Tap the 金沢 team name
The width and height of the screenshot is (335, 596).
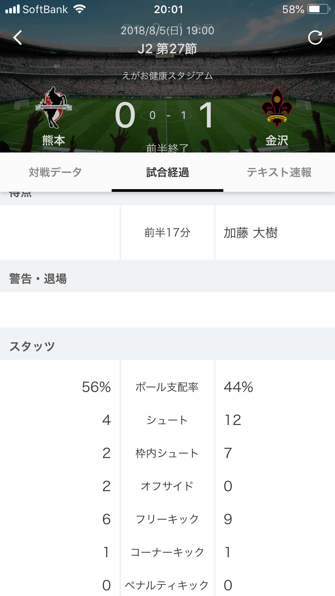[277, 140]
